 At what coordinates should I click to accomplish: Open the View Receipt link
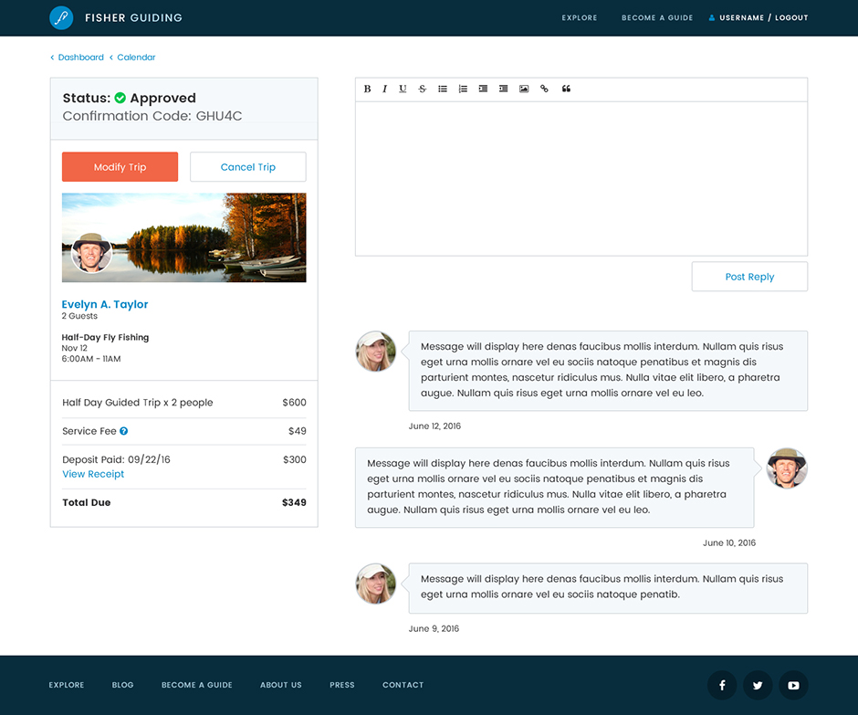tap(93, 474)
